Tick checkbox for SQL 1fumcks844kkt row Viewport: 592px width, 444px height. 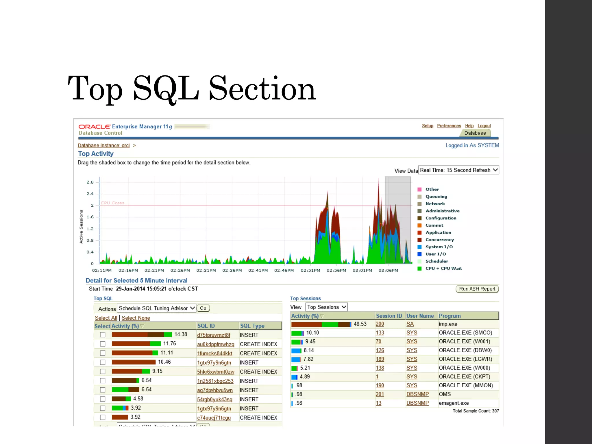tap(103, 353)
